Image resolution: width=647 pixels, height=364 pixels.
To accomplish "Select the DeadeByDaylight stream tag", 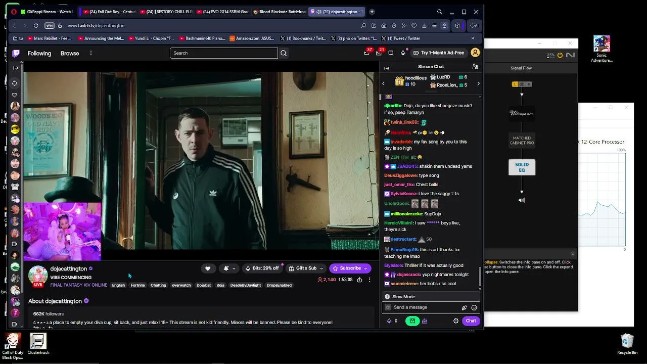I will [x=246, y=285].
